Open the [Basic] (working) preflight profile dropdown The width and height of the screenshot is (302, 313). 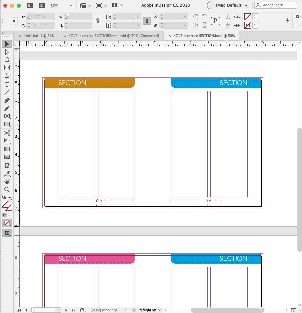coord(126,310)
